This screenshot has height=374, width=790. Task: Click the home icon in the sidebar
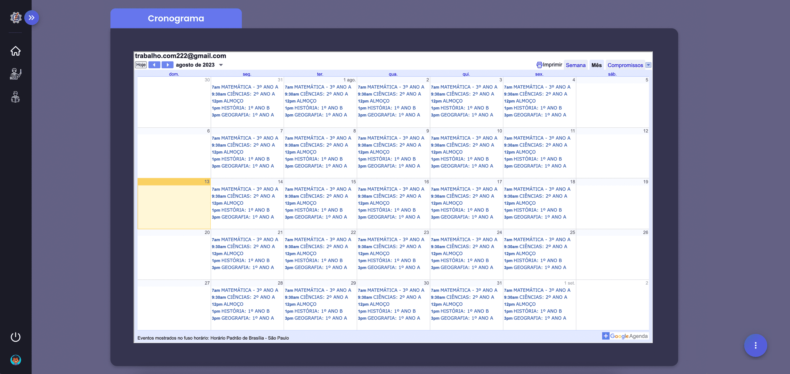(15, 51)
